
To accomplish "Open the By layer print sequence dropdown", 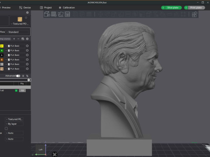I will 14,124.
